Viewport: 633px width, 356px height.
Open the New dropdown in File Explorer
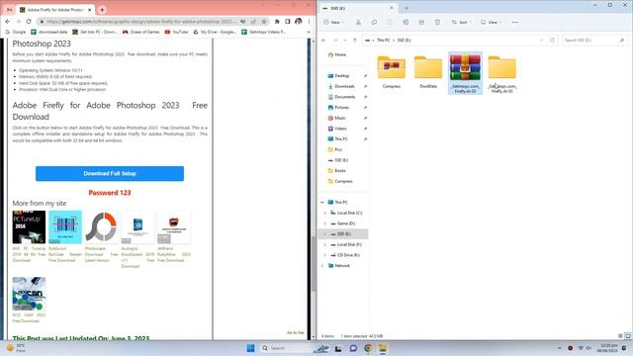click(x=334, y=22)
